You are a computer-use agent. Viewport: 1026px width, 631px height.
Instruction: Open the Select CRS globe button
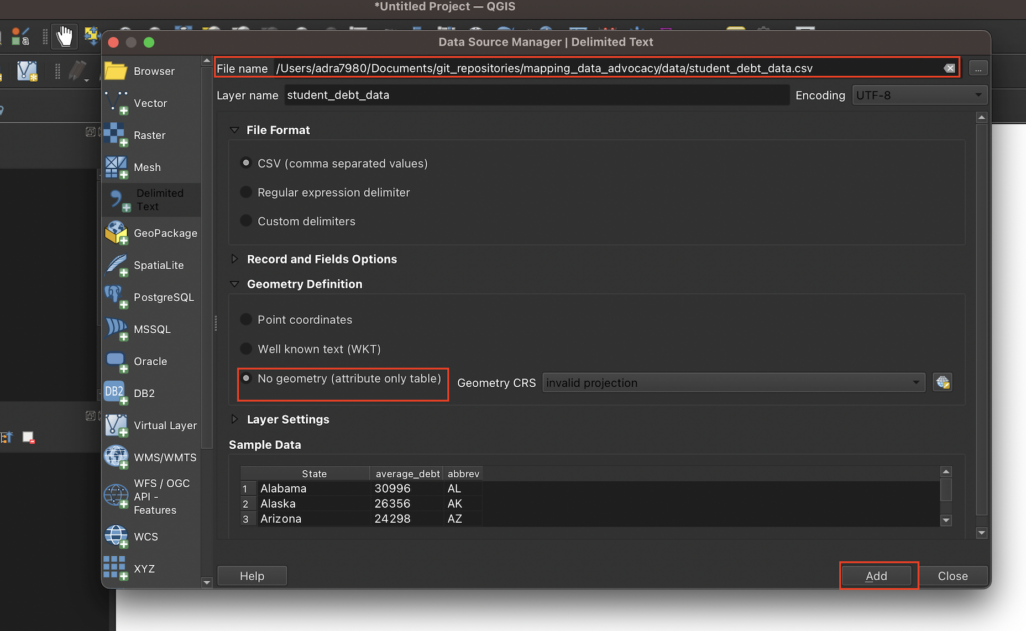[943, 382]
